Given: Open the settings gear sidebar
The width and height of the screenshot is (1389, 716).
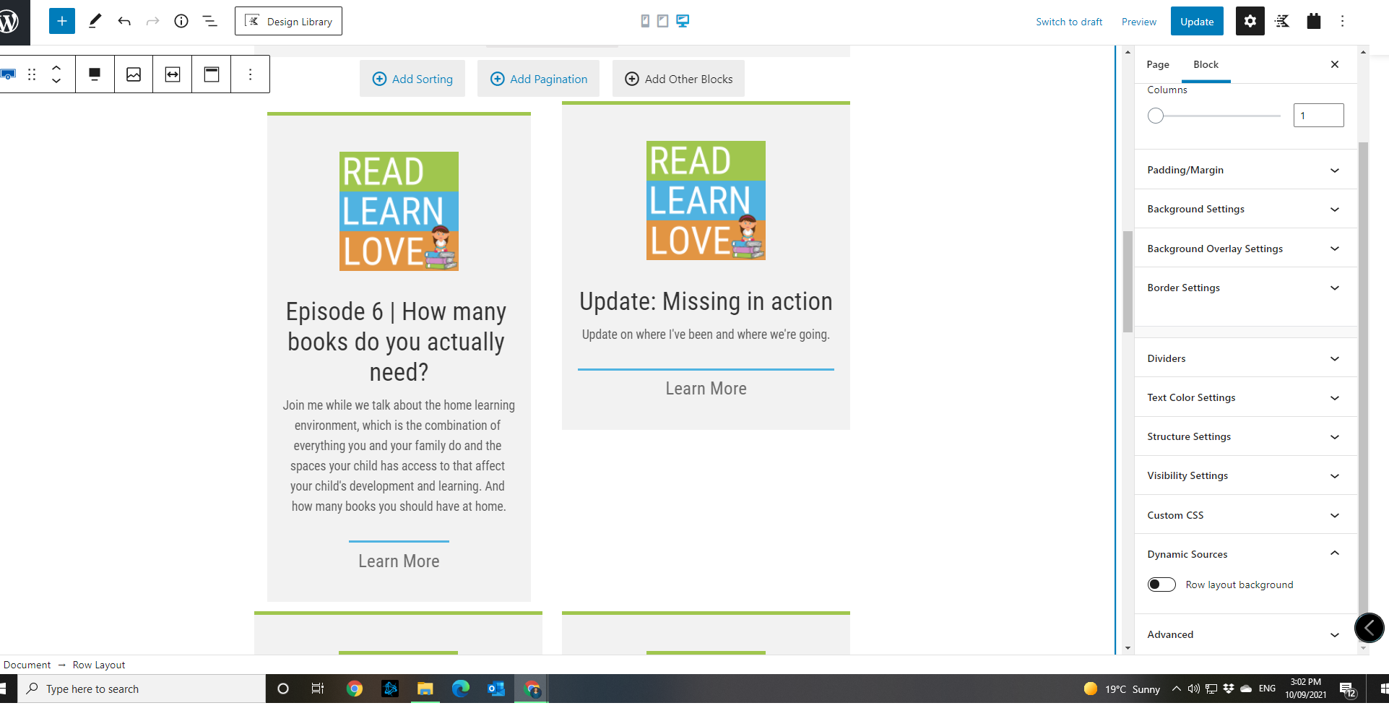Looking at the screenshot, I should coord(1250,22).
